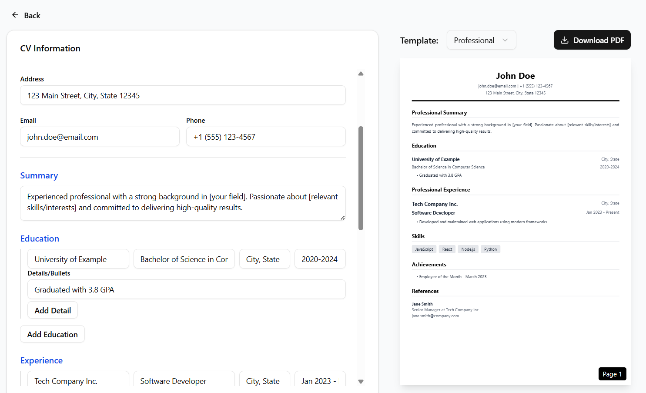Click inside the Summary text area

[183, 203]
